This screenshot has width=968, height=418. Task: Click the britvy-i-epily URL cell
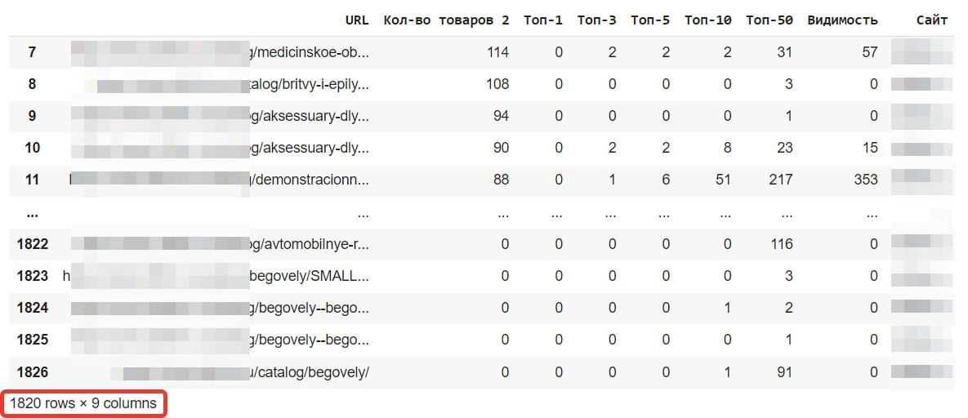[219, 84]
